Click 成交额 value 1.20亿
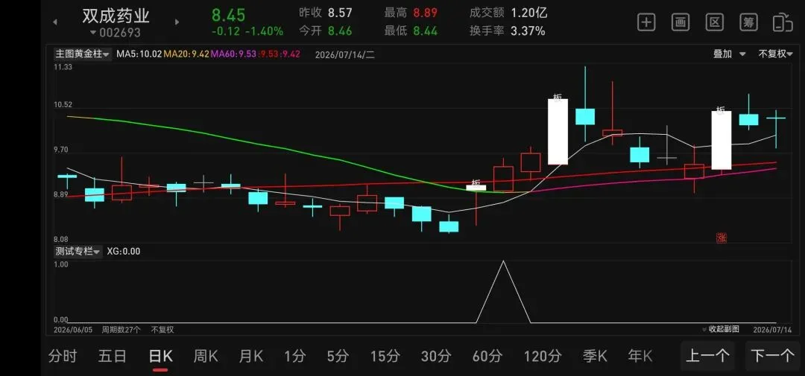This screenshot has width=805, height=376. tap(528, 13)
